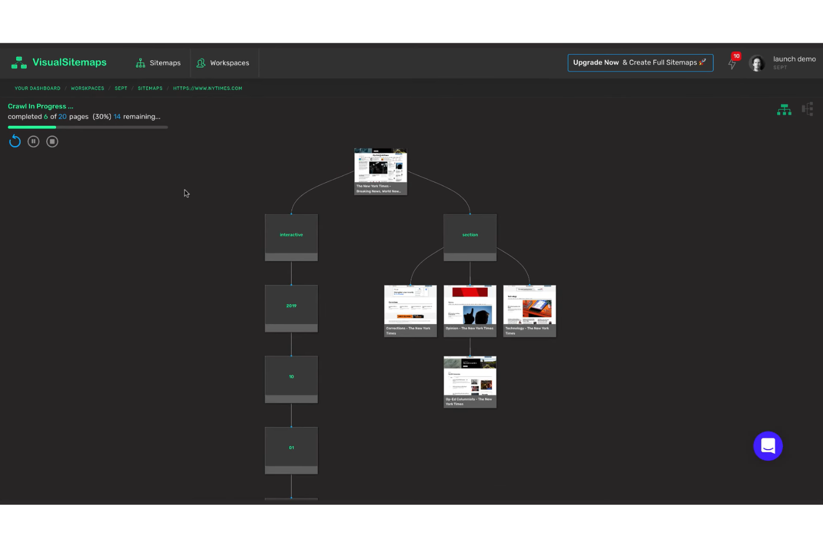Open the Workspaces breadcrumb link
The image size is (823, 548).
click(87, 88)
